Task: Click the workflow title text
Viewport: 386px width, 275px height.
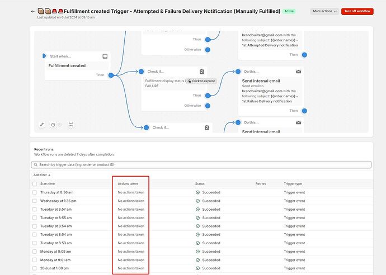Action: coord(172,11)
